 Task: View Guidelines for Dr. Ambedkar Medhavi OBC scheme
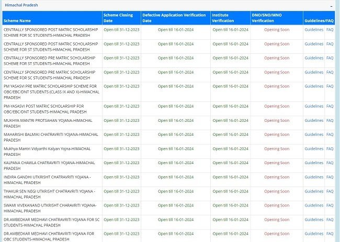tap(314, 234)
